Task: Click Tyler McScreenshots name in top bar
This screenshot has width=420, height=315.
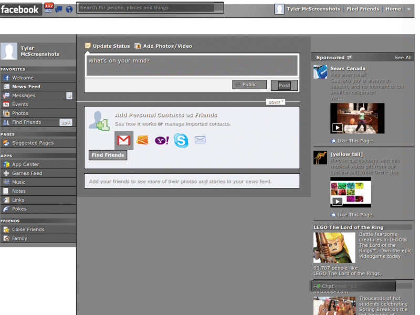Action: click(x=313, y=9)
